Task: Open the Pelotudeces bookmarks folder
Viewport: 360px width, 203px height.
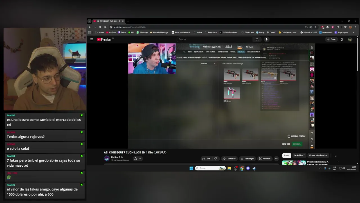Action: click(211, 32)
